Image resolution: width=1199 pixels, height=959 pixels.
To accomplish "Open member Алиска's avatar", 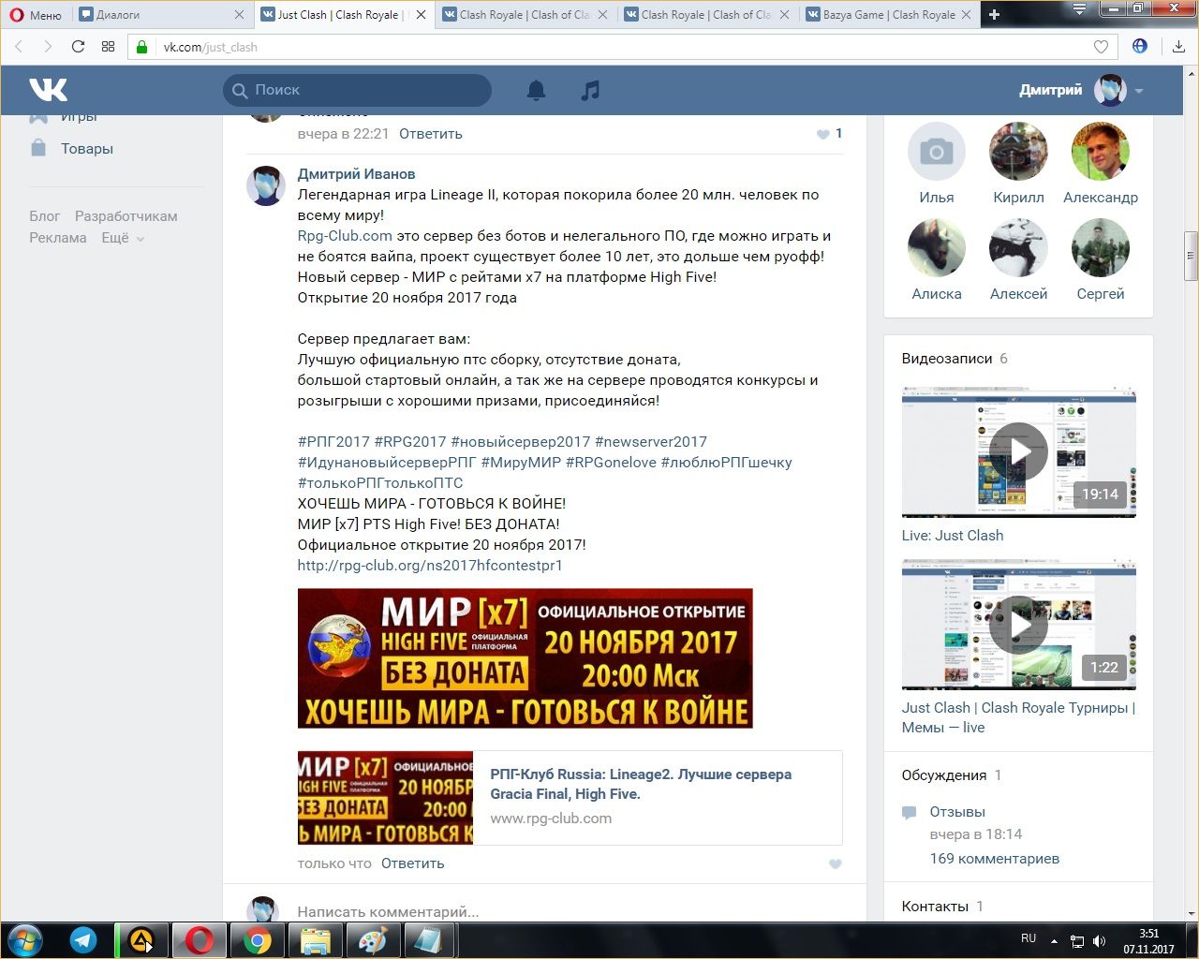I will click(x=937, y=247).
